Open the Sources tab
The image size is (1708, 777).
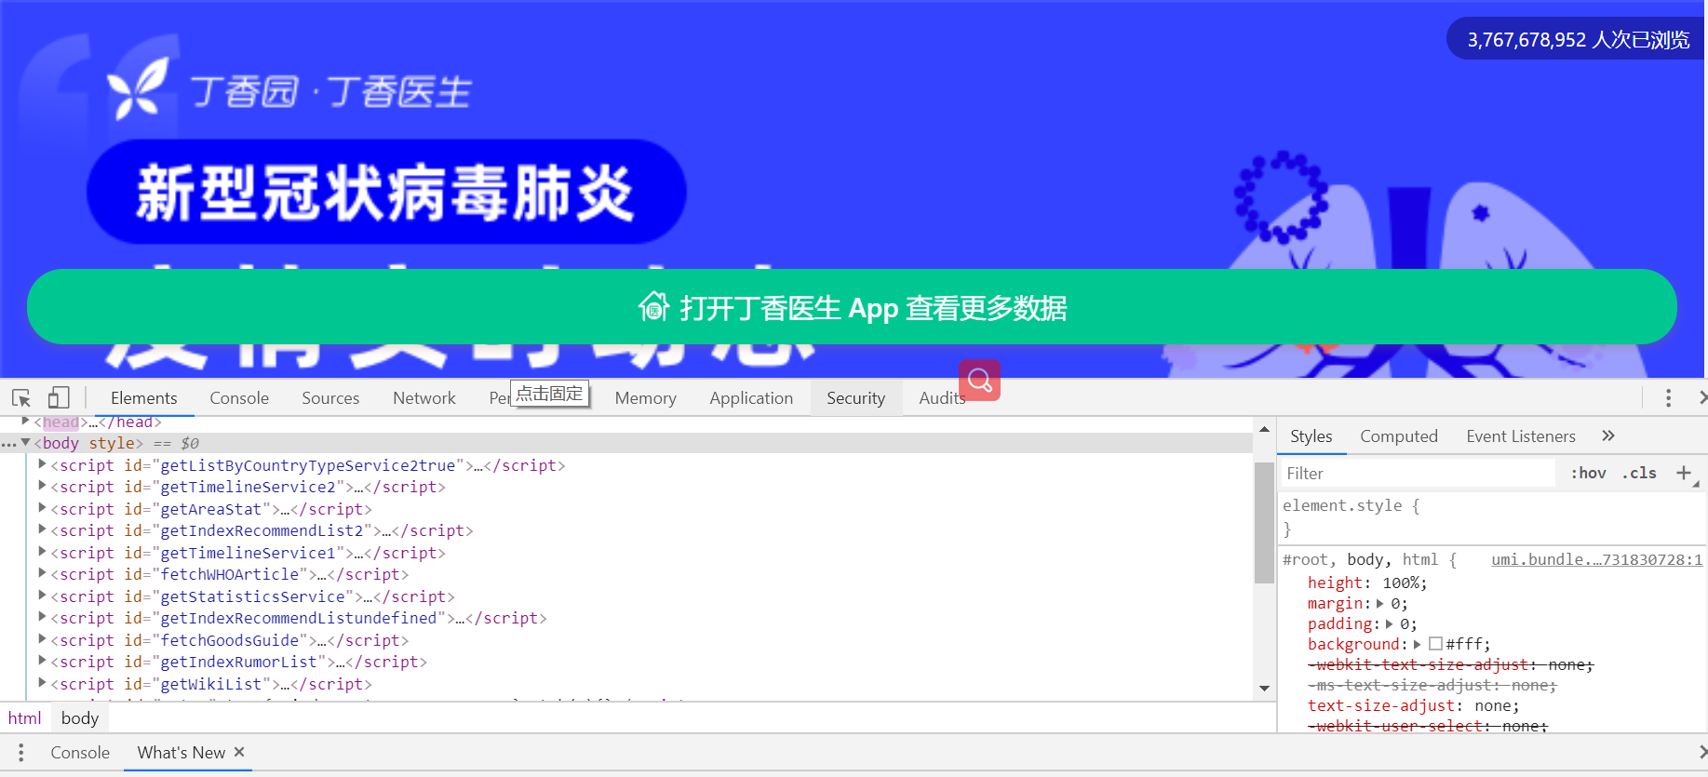pos(330,398)
